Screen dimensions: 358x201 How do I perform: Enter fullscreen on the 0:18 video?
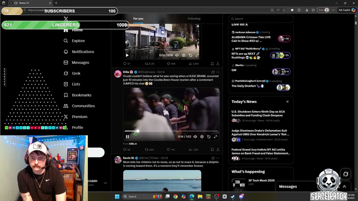197,55
